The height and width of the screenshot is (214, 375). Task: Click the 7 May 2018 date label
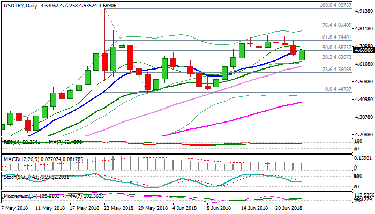pos(16,208)
